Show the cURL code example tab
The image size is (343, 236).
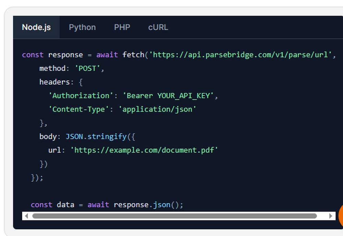(x=158, y=27)
